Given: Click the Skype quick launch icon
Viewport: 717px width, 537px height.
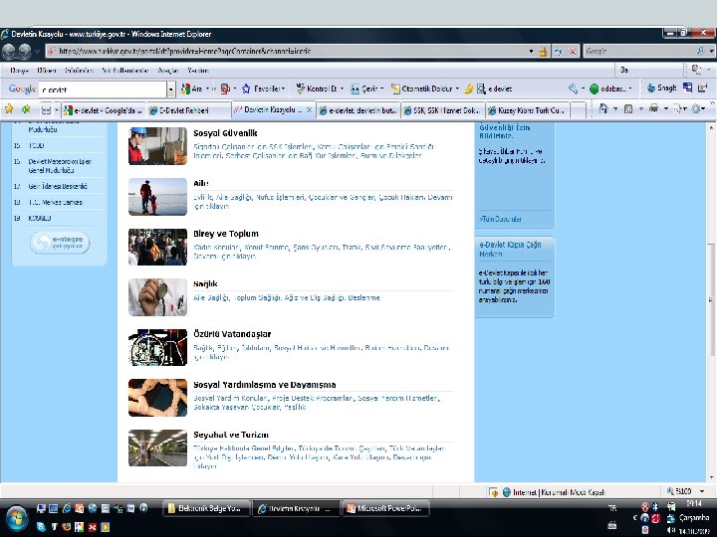Looking at the screenshot, I should [41, 526].
